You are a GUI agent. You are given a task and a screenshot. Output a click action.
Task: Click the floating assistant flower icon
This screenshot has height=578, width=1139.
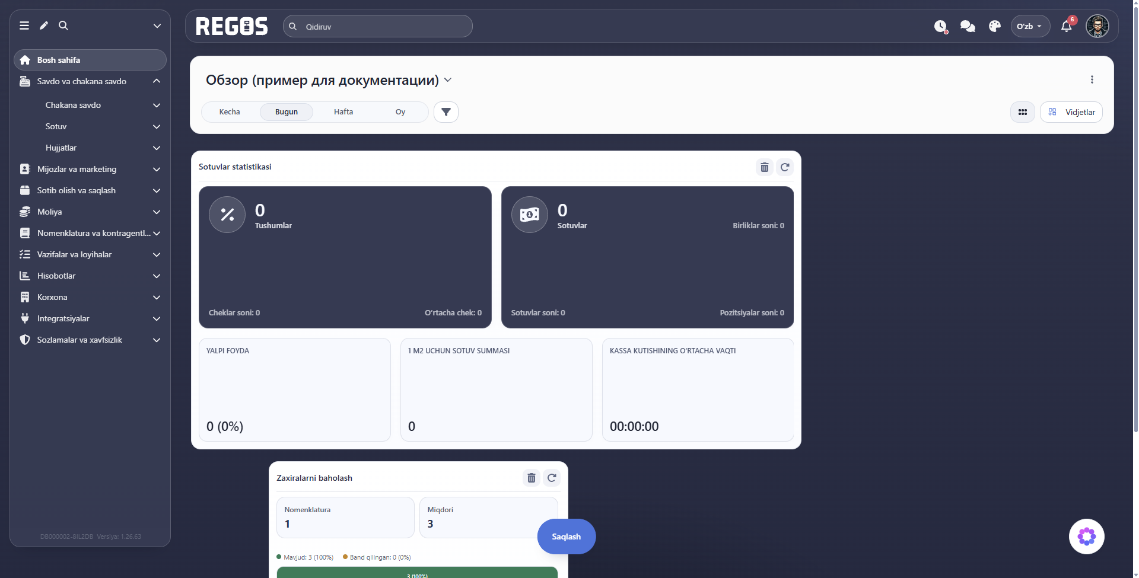click(x=1087, y=537)
